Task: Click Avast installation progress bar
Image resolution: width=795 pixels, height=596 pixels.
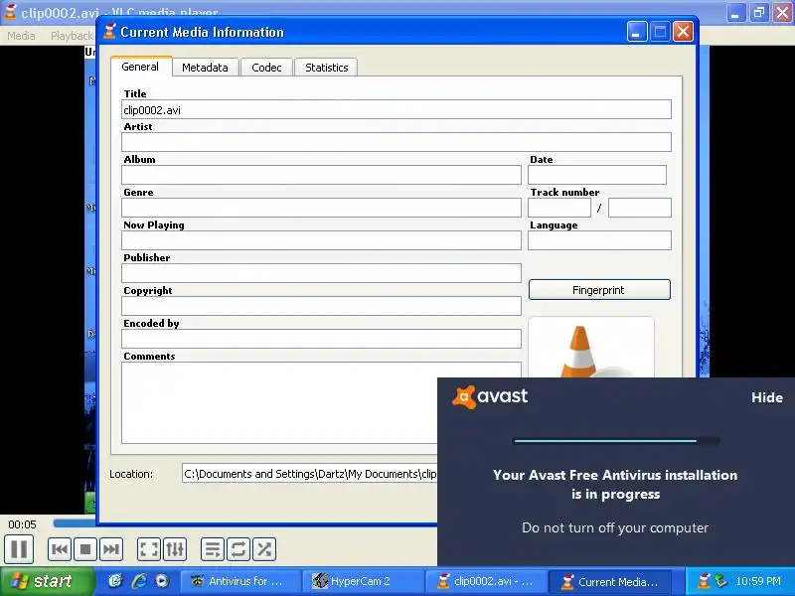Action: tap(616, 441)
